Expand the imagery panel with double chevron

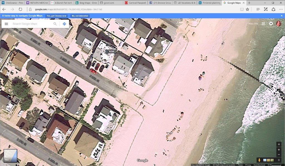coord(279,160)
